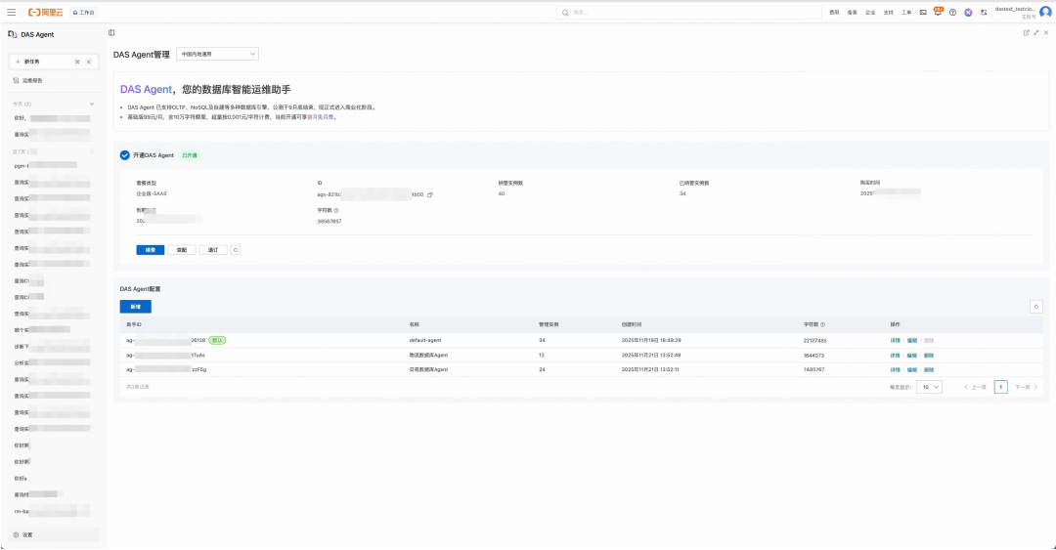1056x550 pixels.
Task: Open the hamburger menu in the top bar
Action: click(12, 12)
